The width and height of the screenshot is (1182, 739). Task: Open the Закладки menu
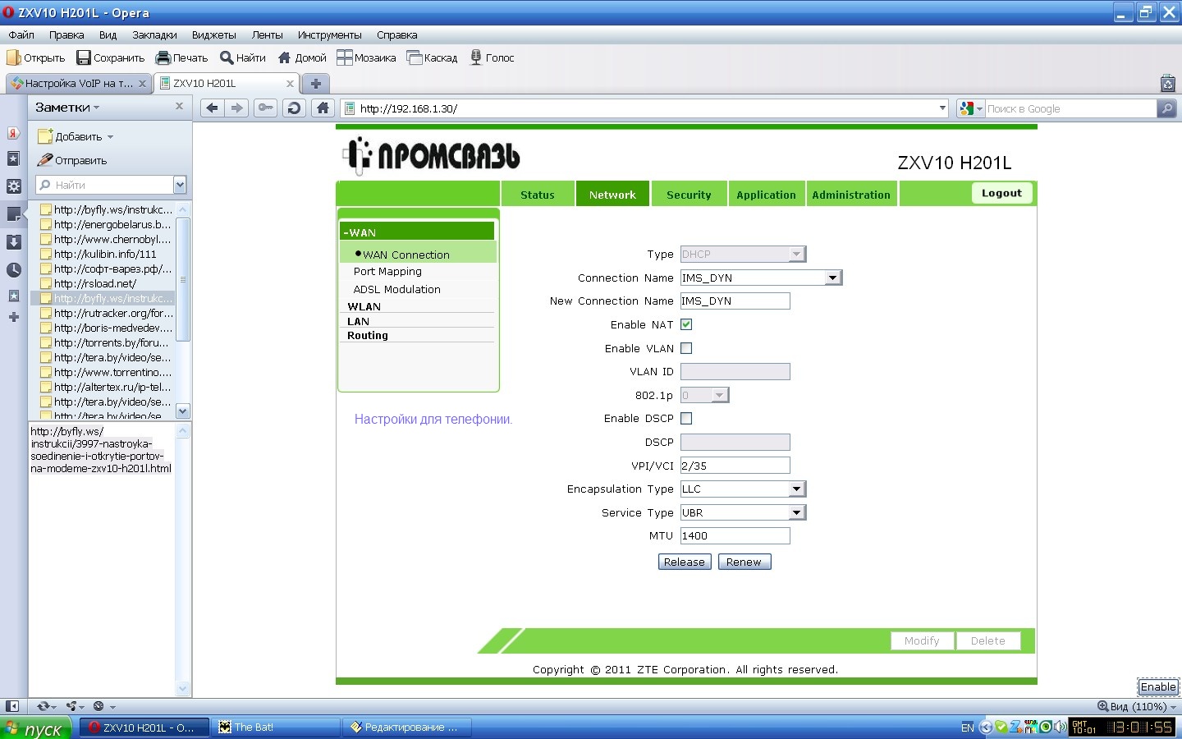154,35
